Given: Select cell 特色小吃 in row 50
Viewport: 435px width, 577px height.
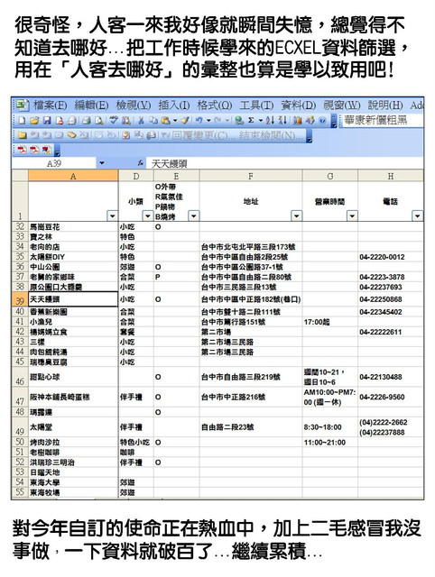Looking at the screenshot, I should [x=136, y=443].
